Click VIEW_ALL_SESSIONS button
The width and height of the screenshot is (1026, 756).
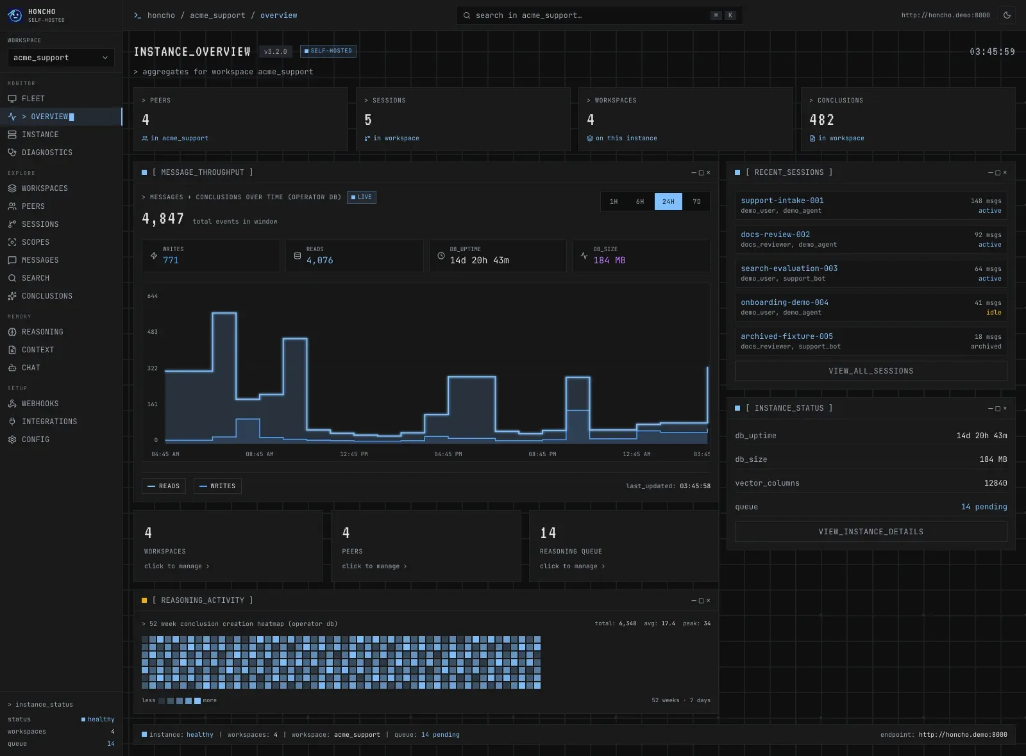(x=871, y=371)
